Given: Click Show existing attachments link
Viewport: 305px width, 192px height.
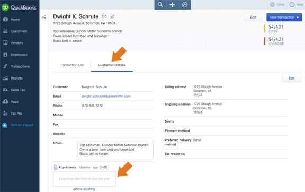Looking at the screenshot, I should [84, 189].
